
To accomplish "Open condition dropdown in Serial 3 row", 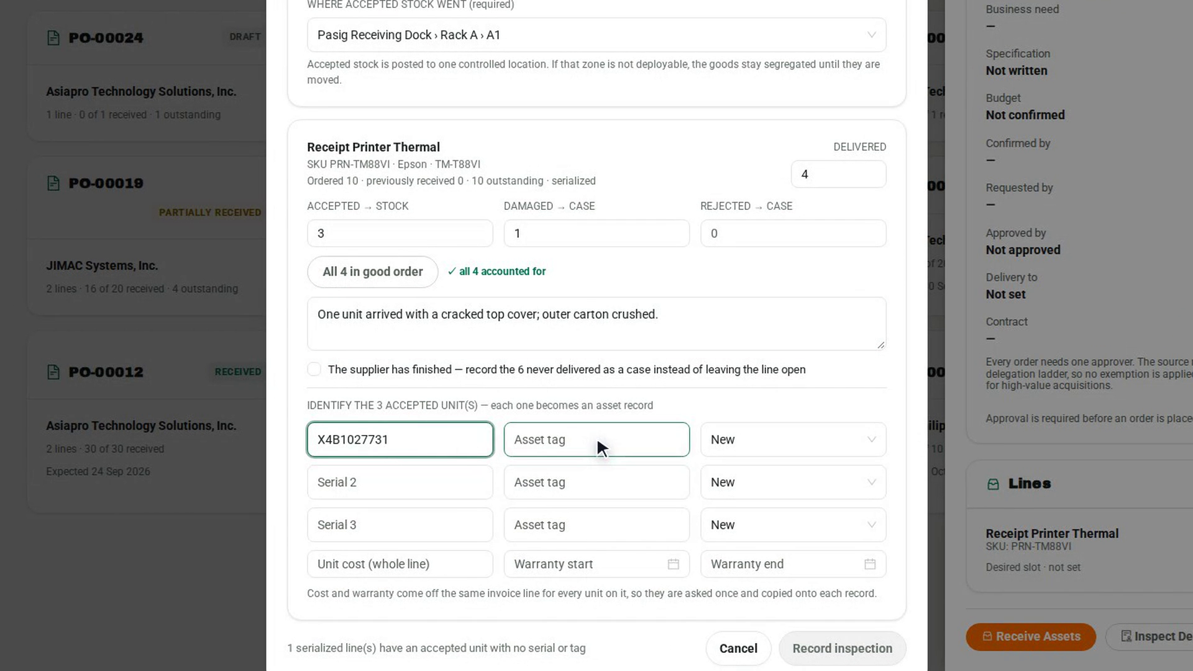I will pyautogui.click(x=793, y=525).
